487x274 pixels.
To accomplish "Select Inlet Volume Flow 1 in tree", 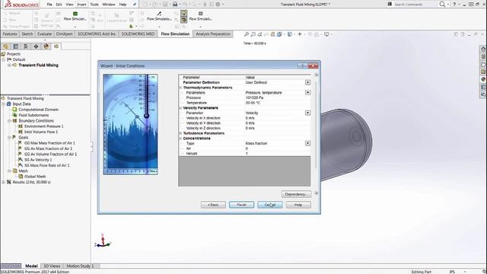I will pyautogui.click(x=41, y=132).
